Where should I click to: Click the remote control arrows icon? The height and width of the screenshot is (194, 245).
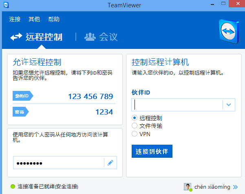pyautogui.click(x=16, y=37)
